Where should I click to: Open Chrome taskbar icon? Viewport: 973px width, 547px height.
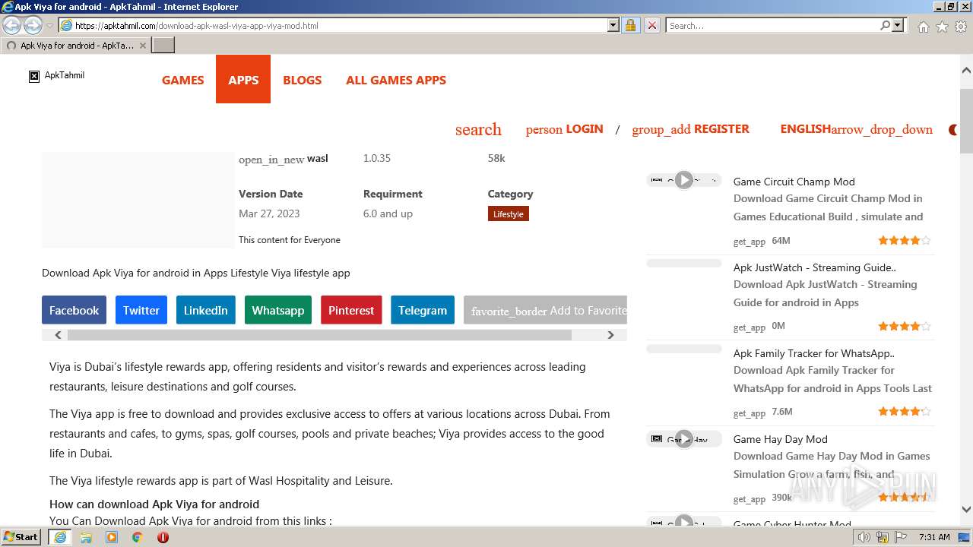point(138,537)
